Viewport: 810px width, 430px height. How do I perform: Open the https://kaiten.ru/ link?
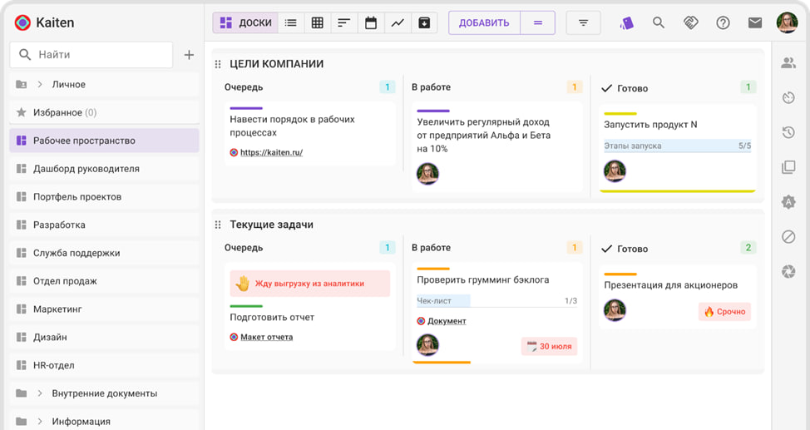coord(271,153)
